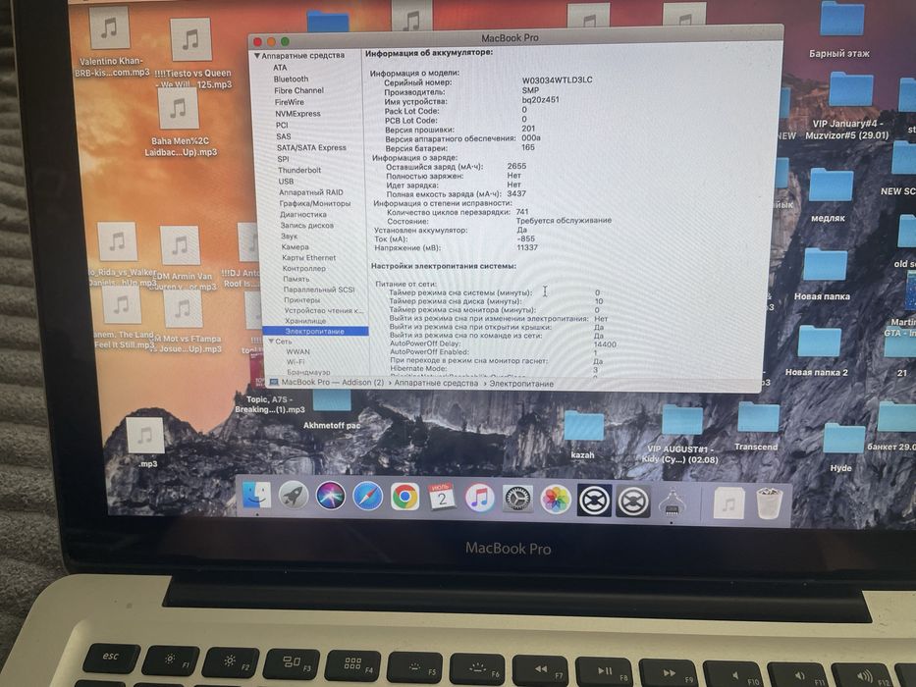Screen dimensions: 916x687
Task: Open Safari compass icon in Dock
Action: [367, 497]
